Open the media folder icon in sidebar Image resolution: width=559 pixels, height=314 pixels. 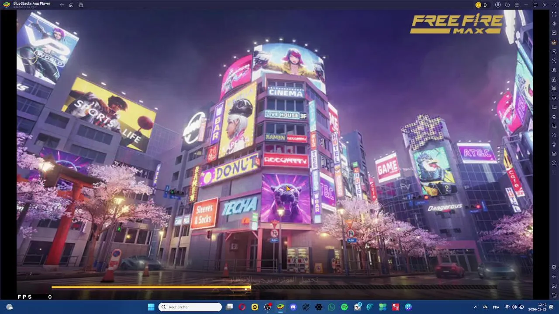[x=554, y=107]
